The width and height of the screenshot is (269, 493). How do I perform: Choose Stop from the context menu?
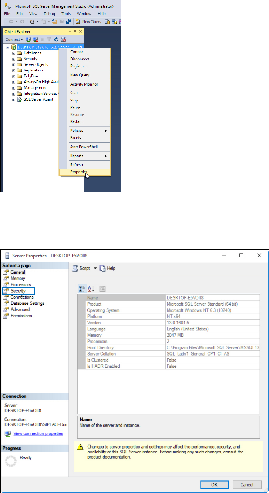[x=85, y=100]
